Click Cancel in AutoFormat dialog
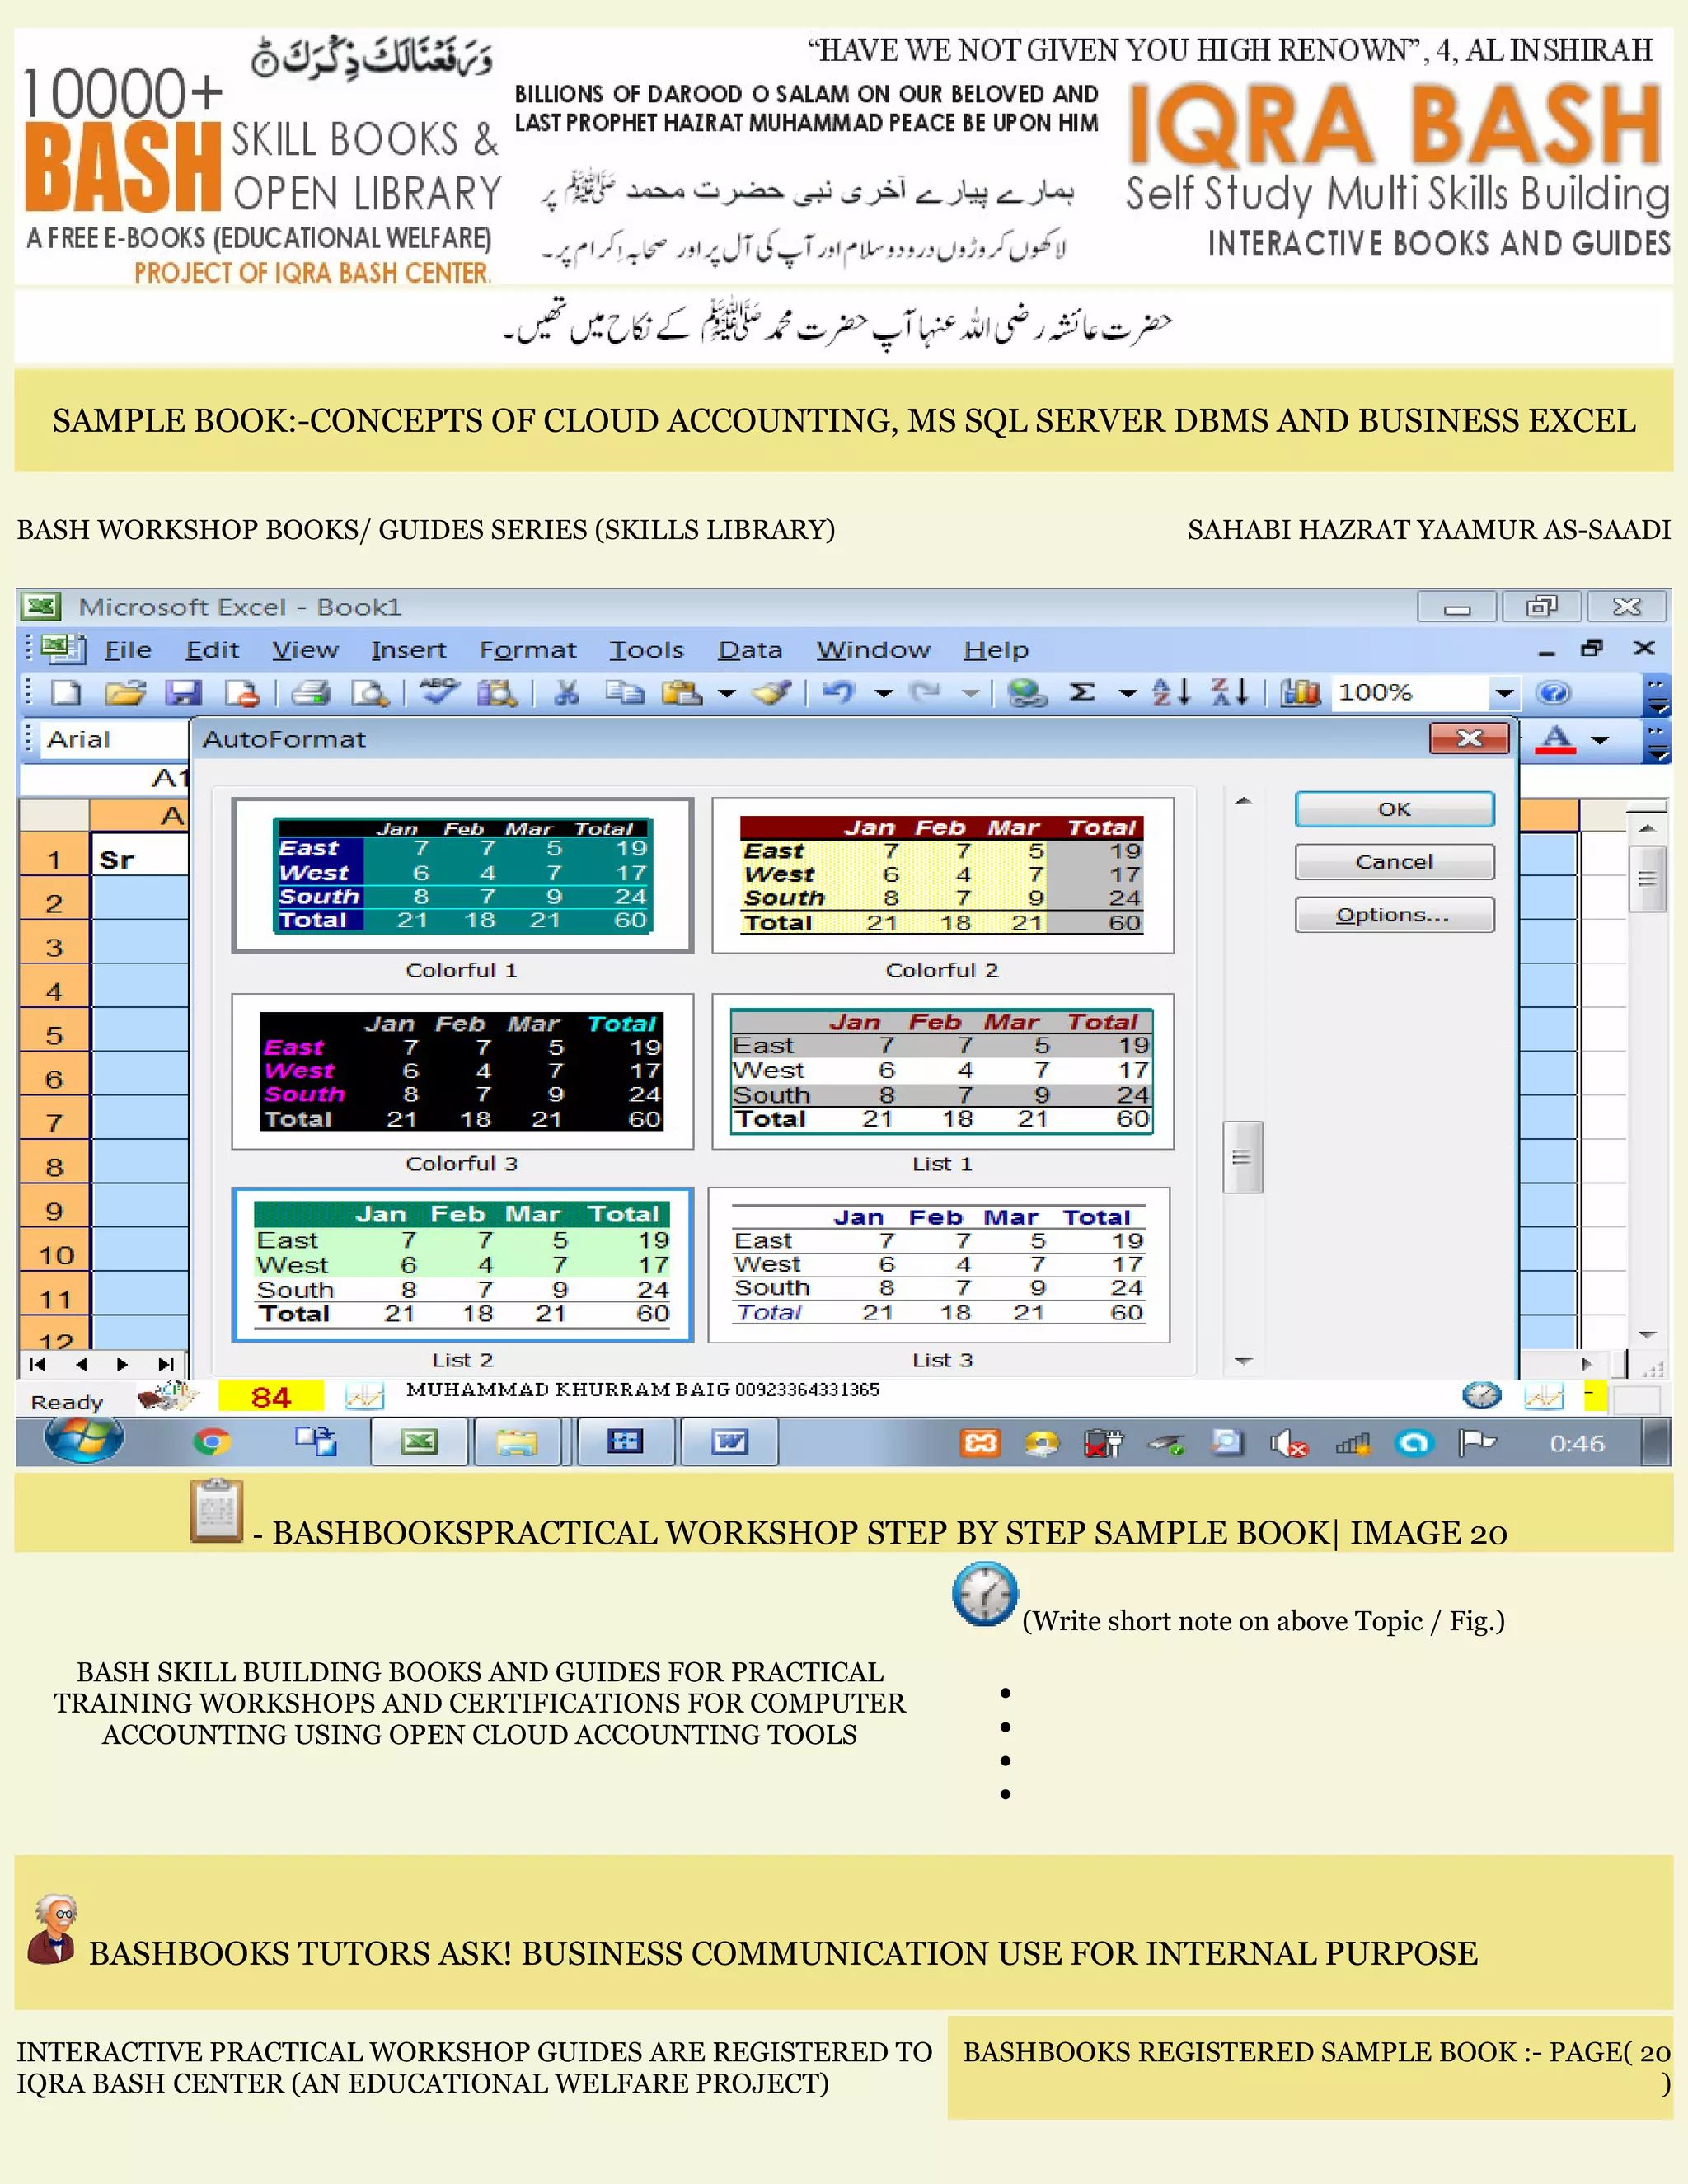The width and height of the screenshot is (1688, 2184). pos(1395,862)
